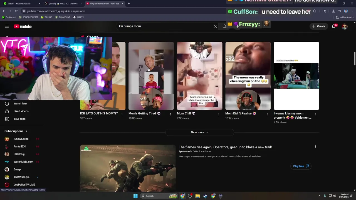The height and width of the screenshot is (200, 356).
Task: Open File Explorer from the taskbar
Action: coord(197,196)
